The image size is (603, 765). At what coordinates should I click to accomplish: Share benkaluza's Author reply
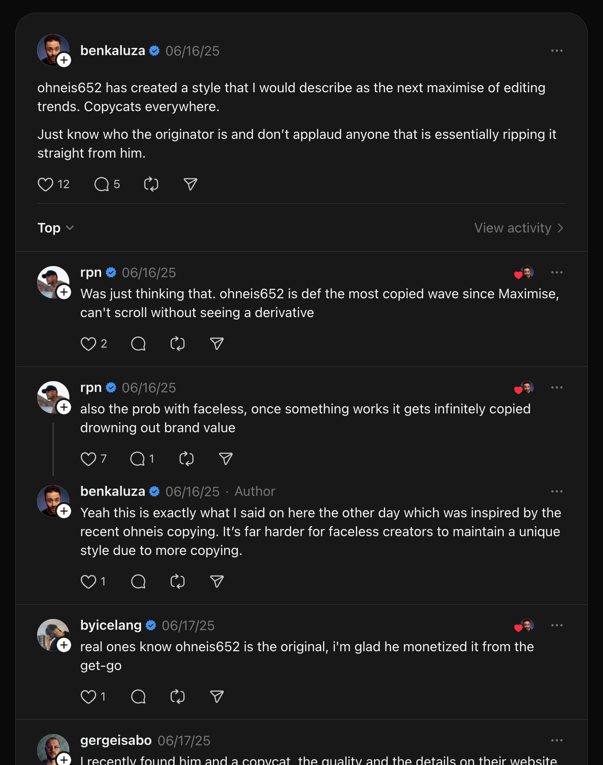pyautogui.click(x=217, y=581)
